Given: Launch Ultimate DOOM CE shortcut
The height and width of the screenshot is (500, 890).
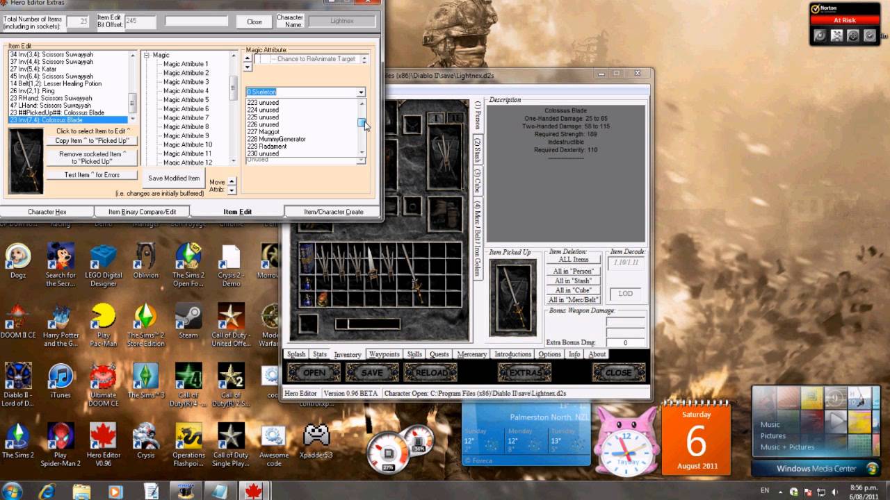Looking at the screenshot, I should coord(104,385).
